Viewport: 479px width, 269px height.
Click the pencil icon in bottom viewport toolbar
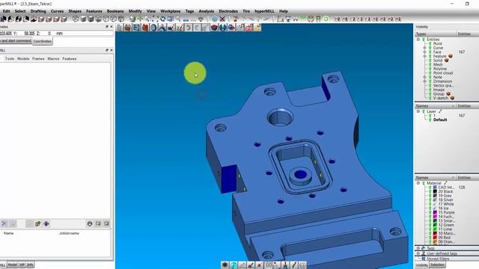coord(294,265)
